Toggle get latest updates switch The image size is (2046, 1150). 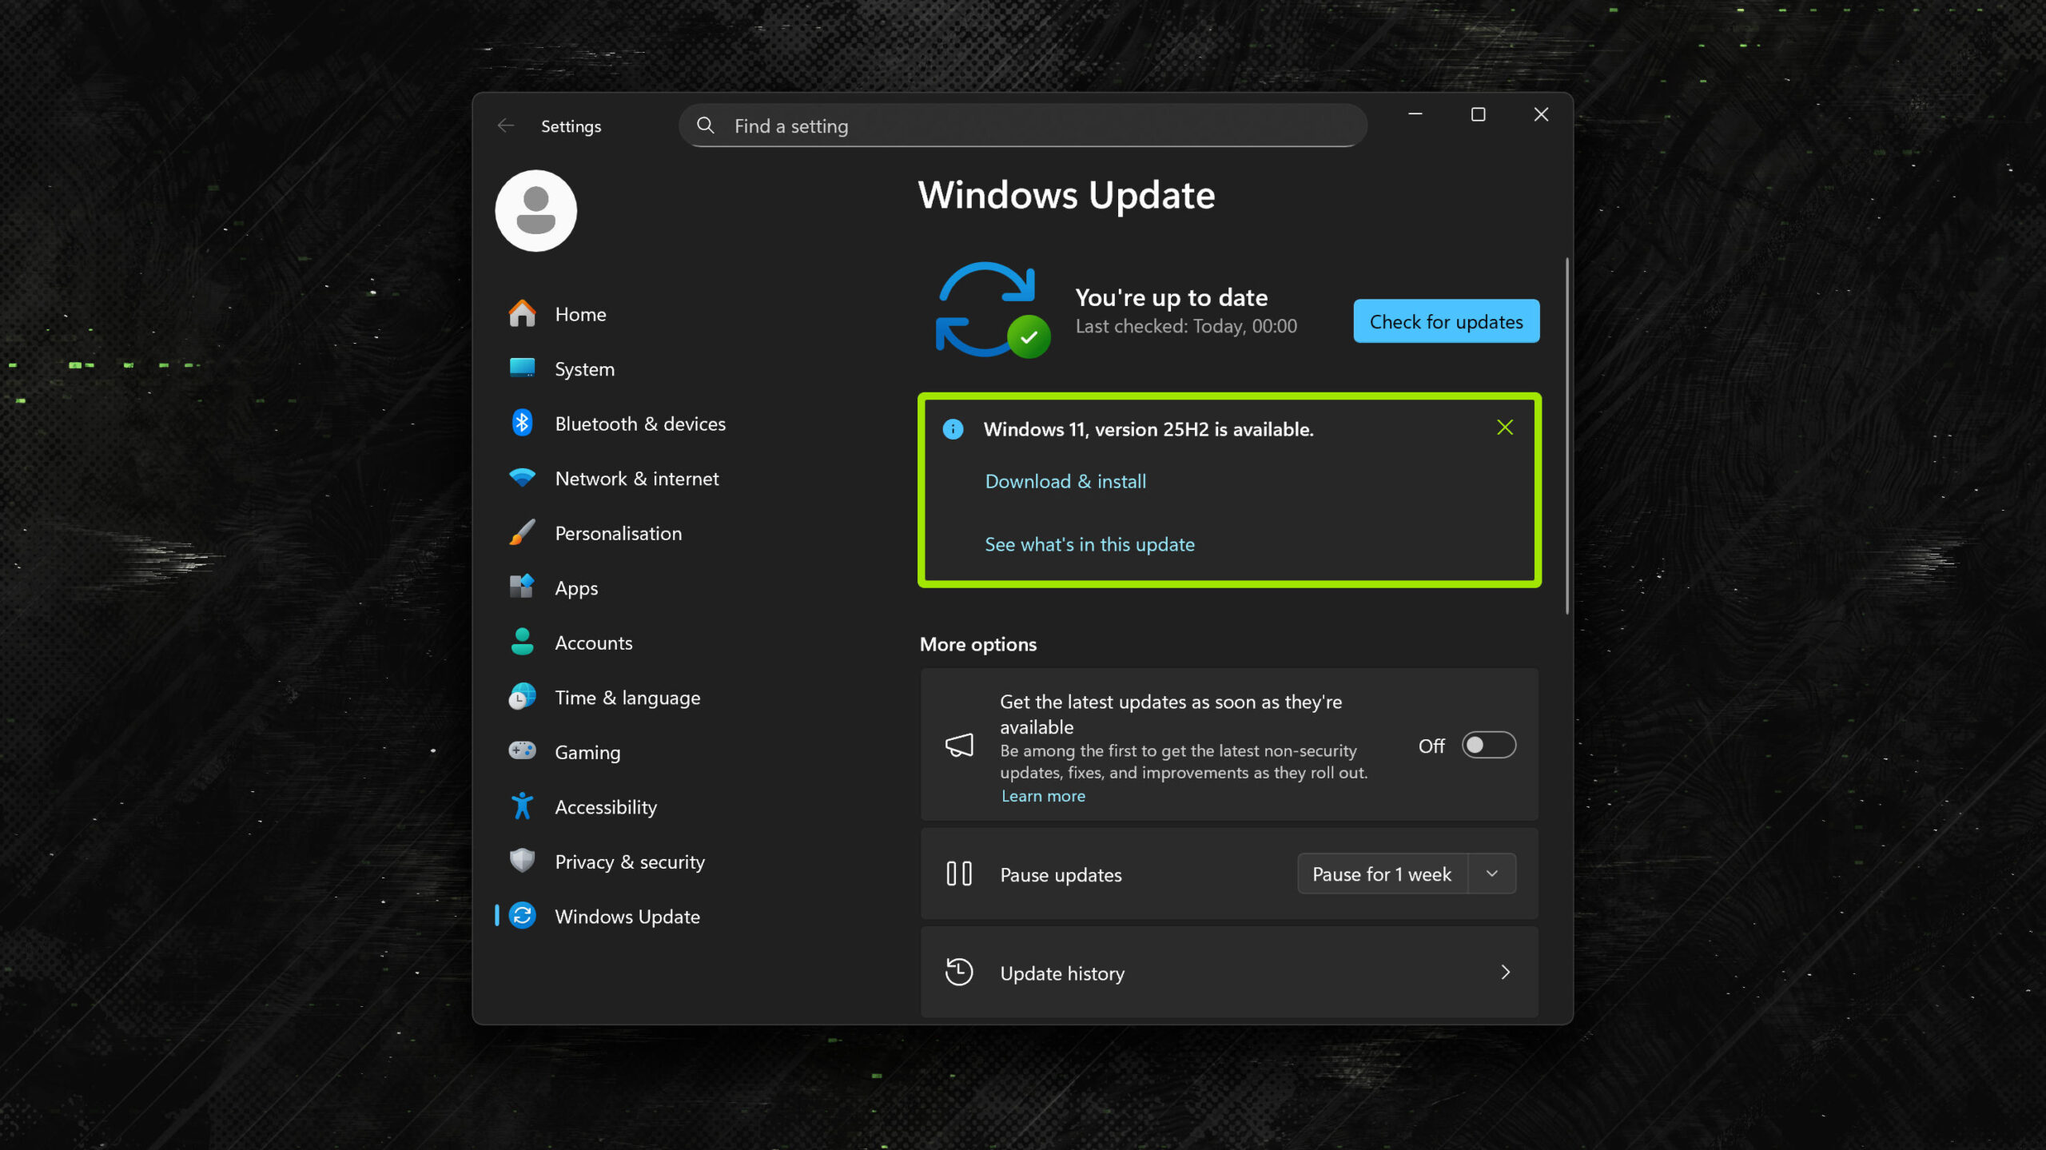point(1489,745)
